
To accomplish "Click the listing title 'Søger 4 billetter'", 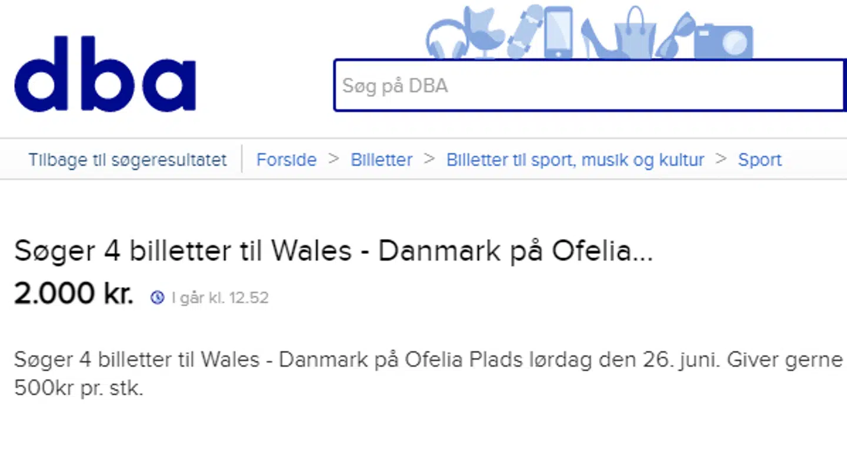I will [334, 252].
